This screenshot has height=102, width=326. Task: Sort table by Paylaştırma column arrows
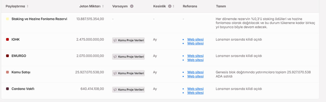(x=27, y=6)
